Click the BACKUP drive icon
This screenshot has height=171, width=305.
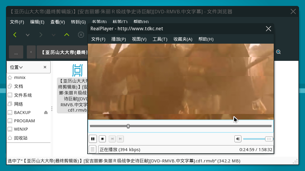[x=10, y=113]
